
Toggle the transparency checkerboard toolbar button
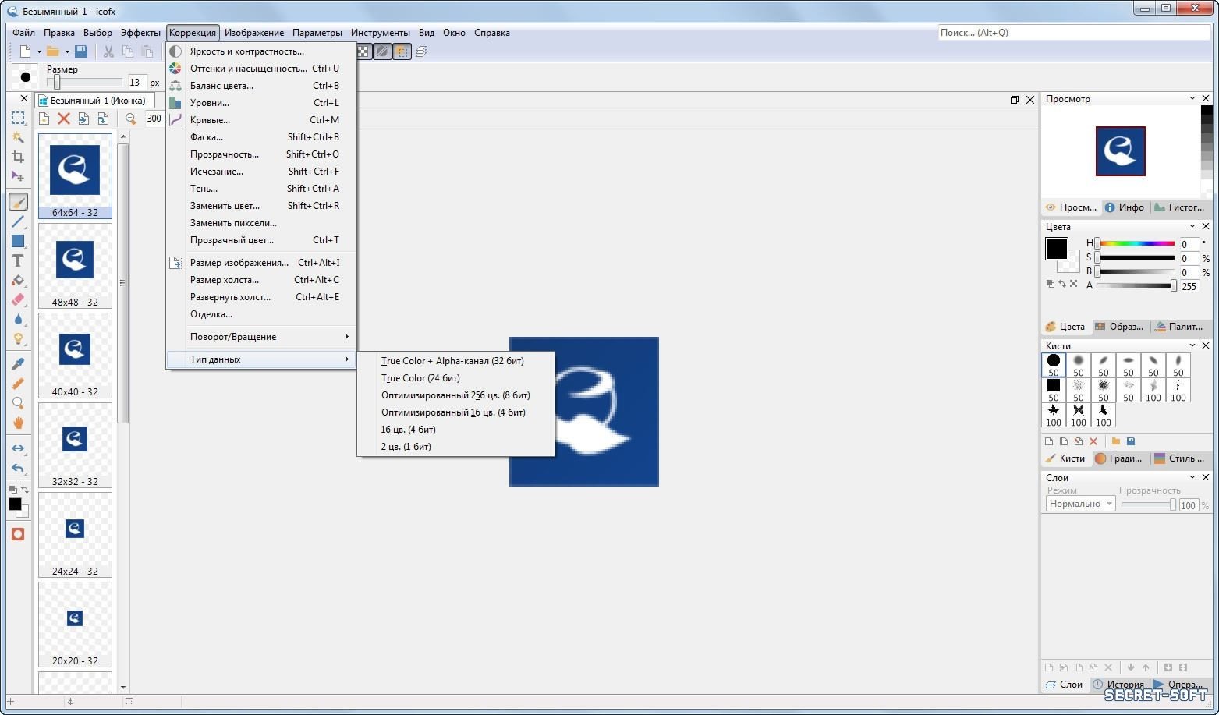363,51
